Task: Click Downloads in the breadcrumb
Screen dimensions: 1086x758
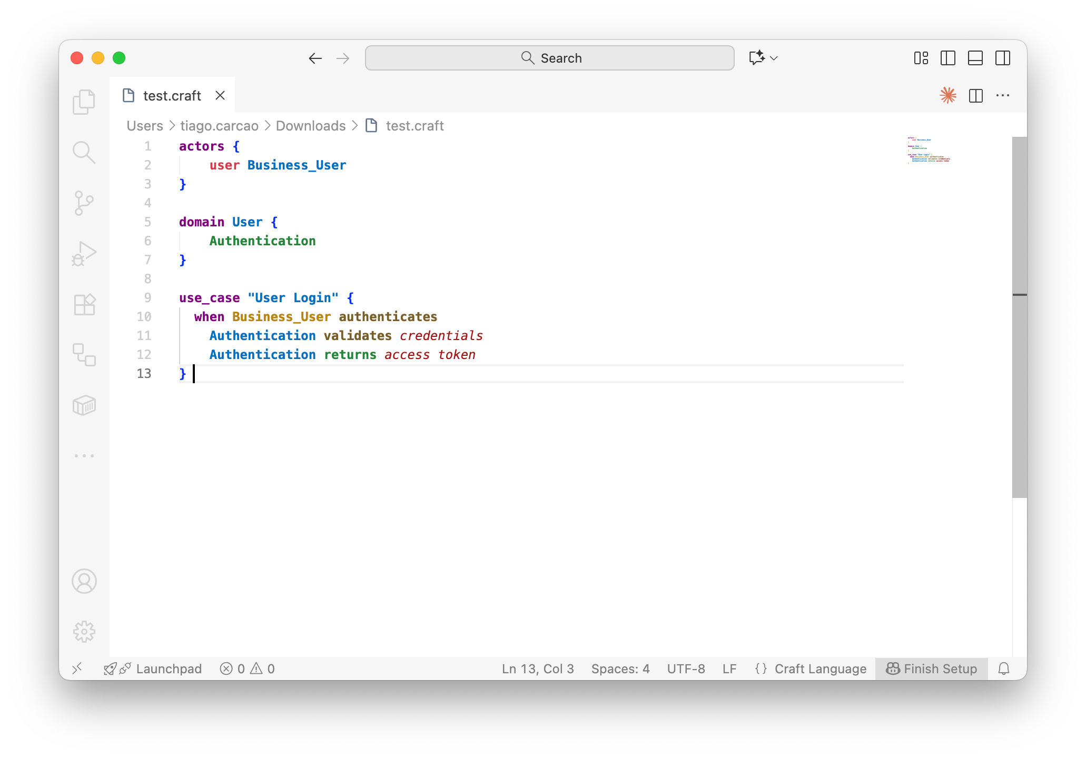Action: tap(311, 126)
